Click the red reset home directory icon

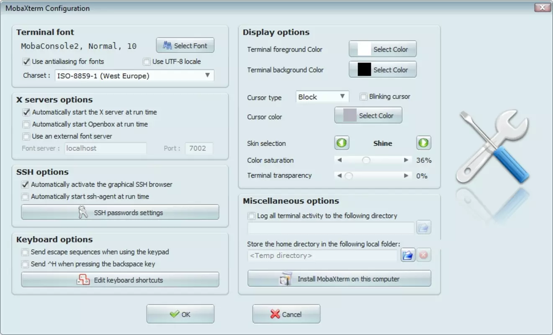tap(424, 255)
